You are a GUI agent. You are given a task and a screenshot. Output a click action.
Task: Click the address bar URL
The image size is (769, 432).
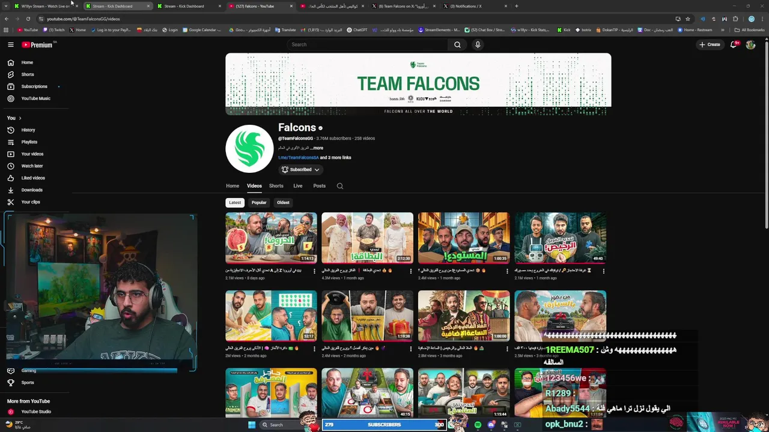[x=84, y=19]
